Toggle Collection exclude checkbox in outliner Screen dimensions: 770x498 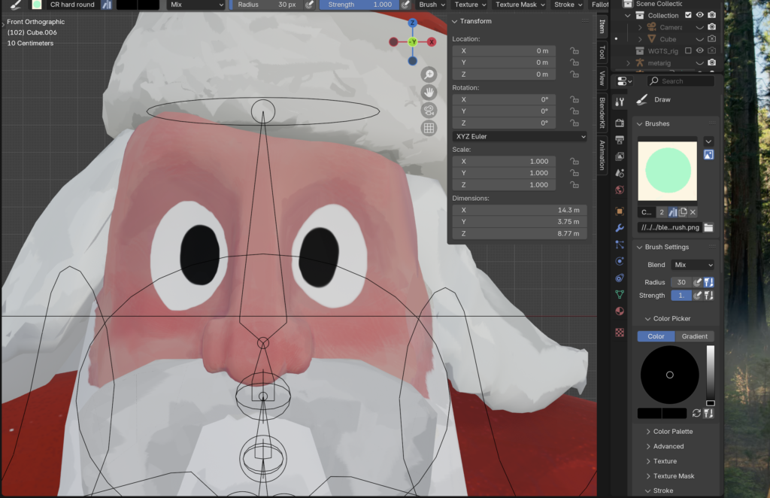coord(688,15)
